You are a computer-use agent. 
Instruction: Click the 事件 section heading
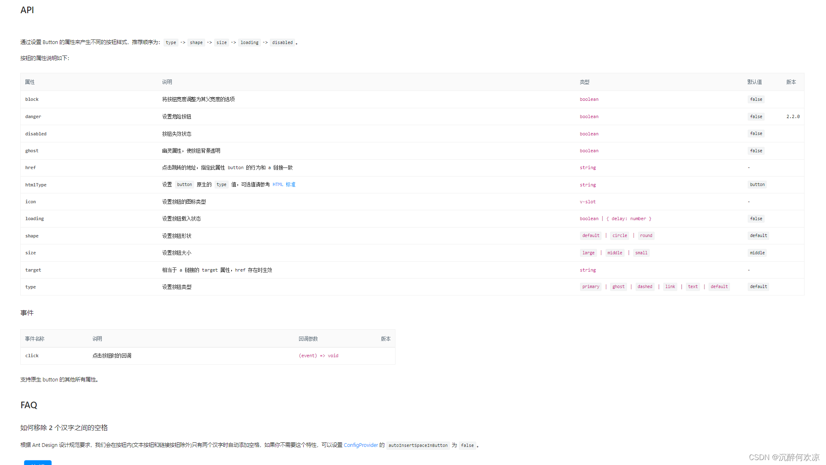27,313
